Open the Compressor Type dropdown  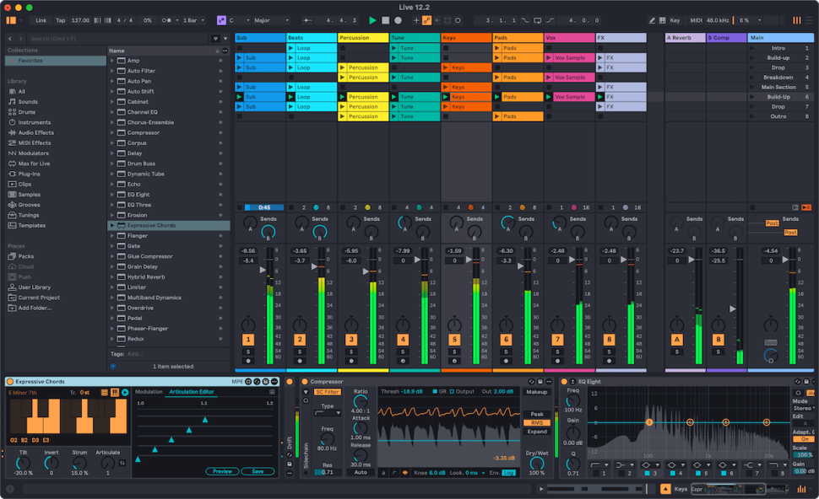328,413
